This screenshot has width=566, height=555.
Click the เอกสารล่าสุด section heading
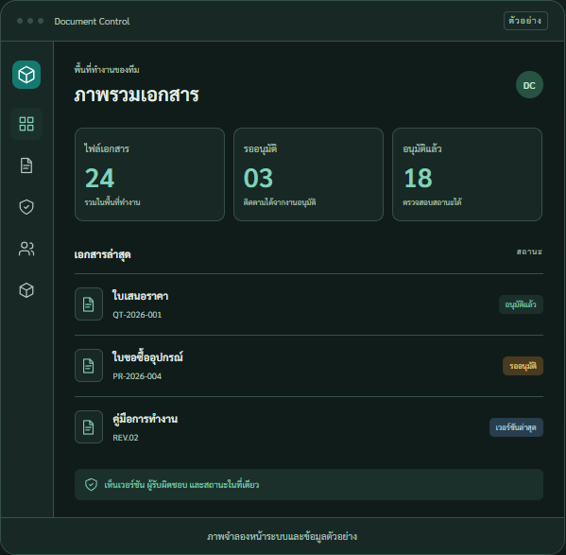click(x=102, y=254)
